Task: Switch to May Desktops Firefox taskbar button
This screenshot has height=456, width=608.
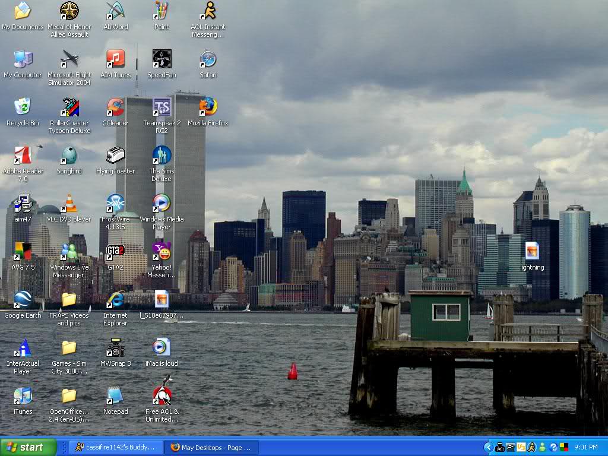Action: coord(211,448)
